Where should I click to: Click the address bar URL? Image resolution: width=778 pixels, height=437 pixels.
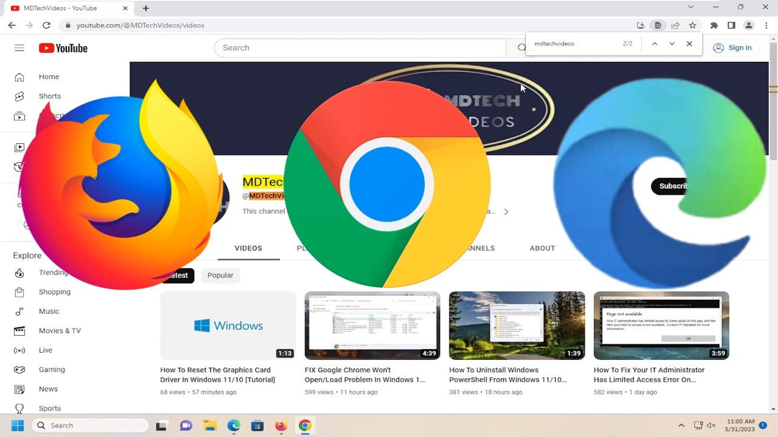click(x=140, y=25)
